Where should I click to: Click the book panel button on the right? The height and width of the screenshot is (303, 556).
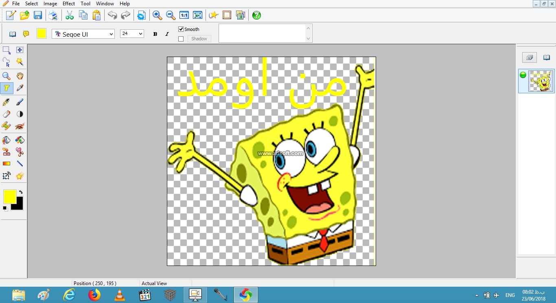click(x=547, y=58)
